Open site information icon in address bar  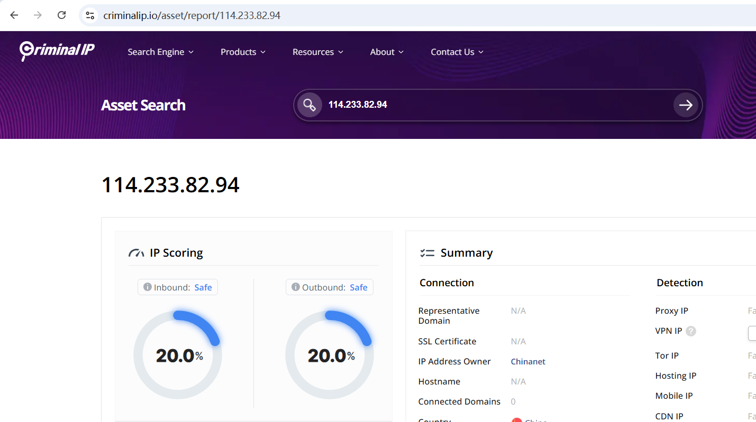[90, 15]
